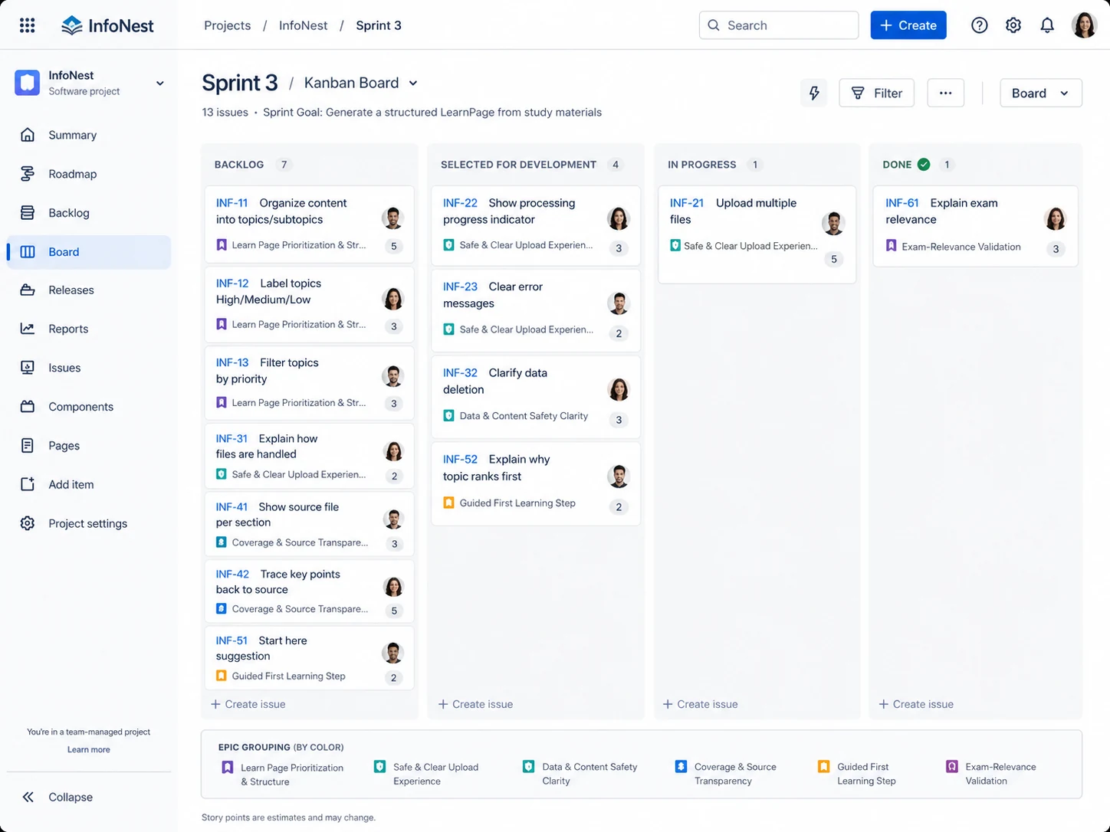Select the Board sidebar item
The height and width of the screenshot is (832, 1110).
[89, 252]
